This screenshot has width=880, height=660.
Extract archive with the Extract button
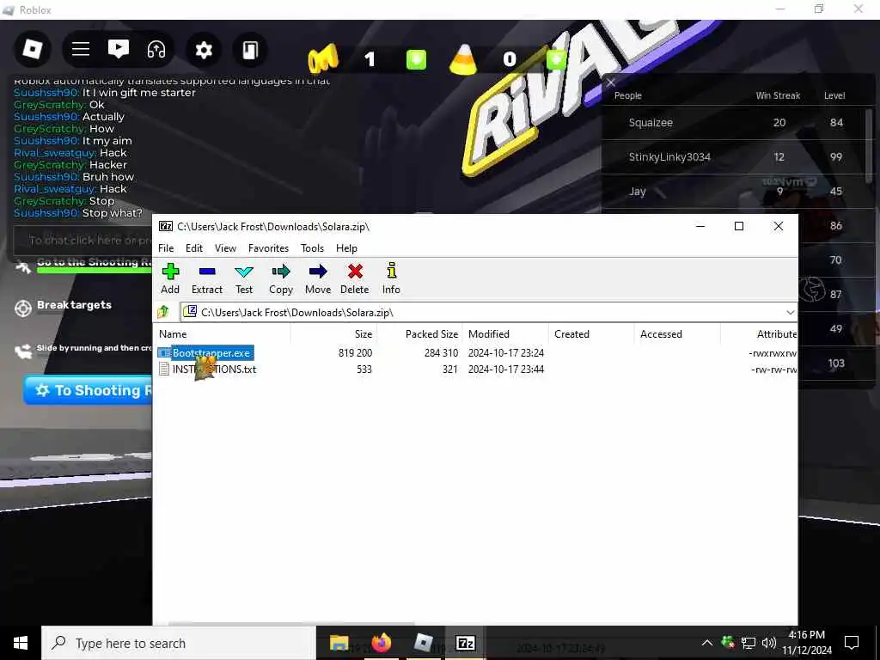207,278
